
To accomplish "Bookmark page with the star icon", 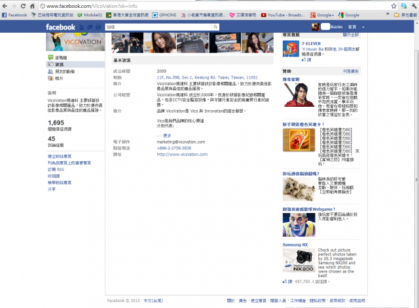I will click(x=394, y=6).
